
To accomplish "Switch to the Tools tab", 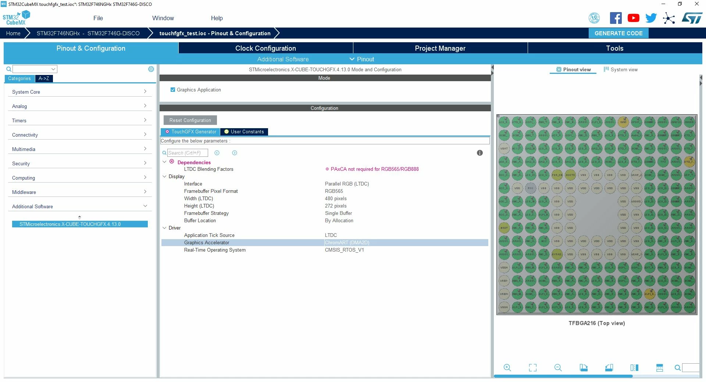I will tap(615, 48).
